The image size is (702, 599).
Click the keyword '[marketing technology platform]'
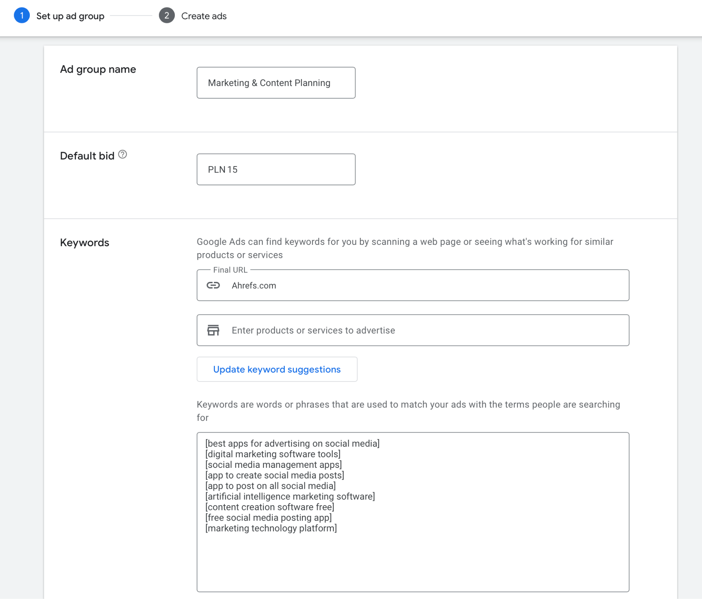[x=270, y=528]
